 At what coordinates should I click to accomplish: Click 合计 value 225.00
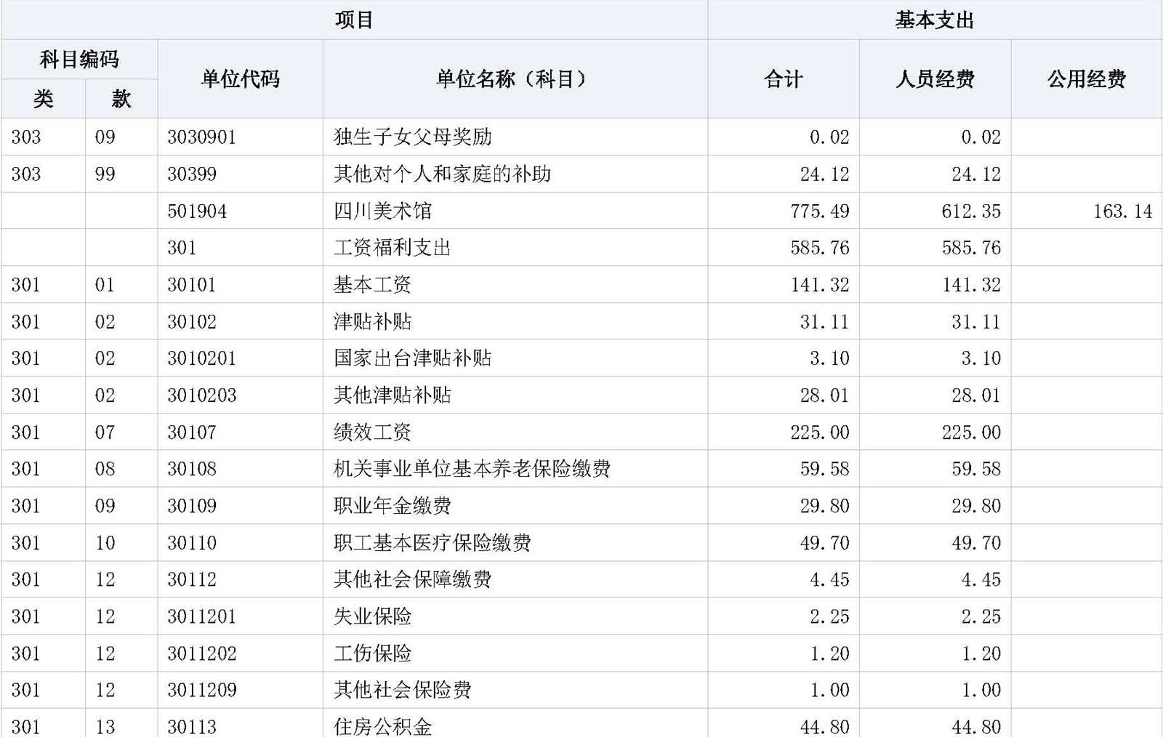tap(820, 432)
